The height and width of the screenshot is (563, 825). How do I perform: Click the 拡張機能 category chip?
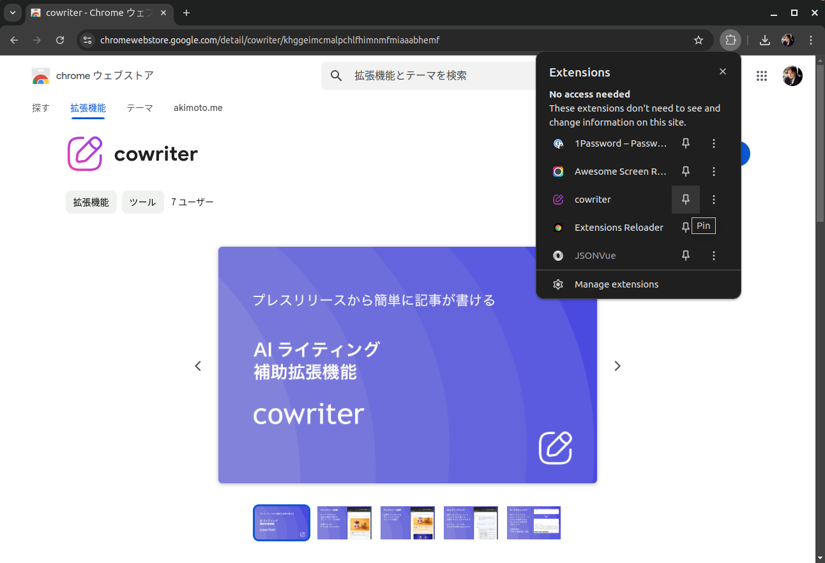(x=91, y=202)
